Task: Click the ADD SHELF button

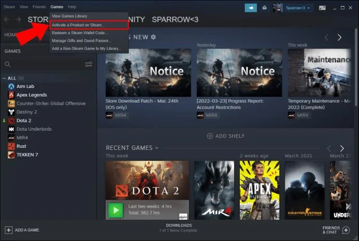Action: (226, 136)
